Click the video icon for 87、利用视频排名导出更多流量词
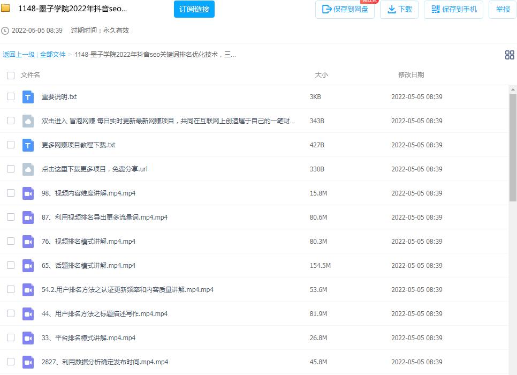This screenshot has height=375, width=517. click(28, 217)
